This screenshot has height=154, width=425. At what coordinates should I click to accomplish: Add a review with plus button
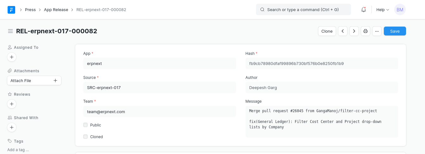click(12, 104)
